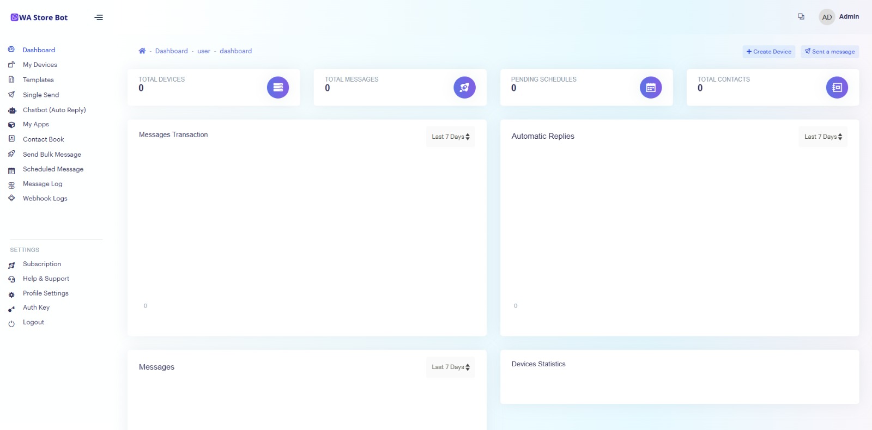Click the Total Contacts address book icon
This screenshot has height=430, width=872.
tap(837, 88)
